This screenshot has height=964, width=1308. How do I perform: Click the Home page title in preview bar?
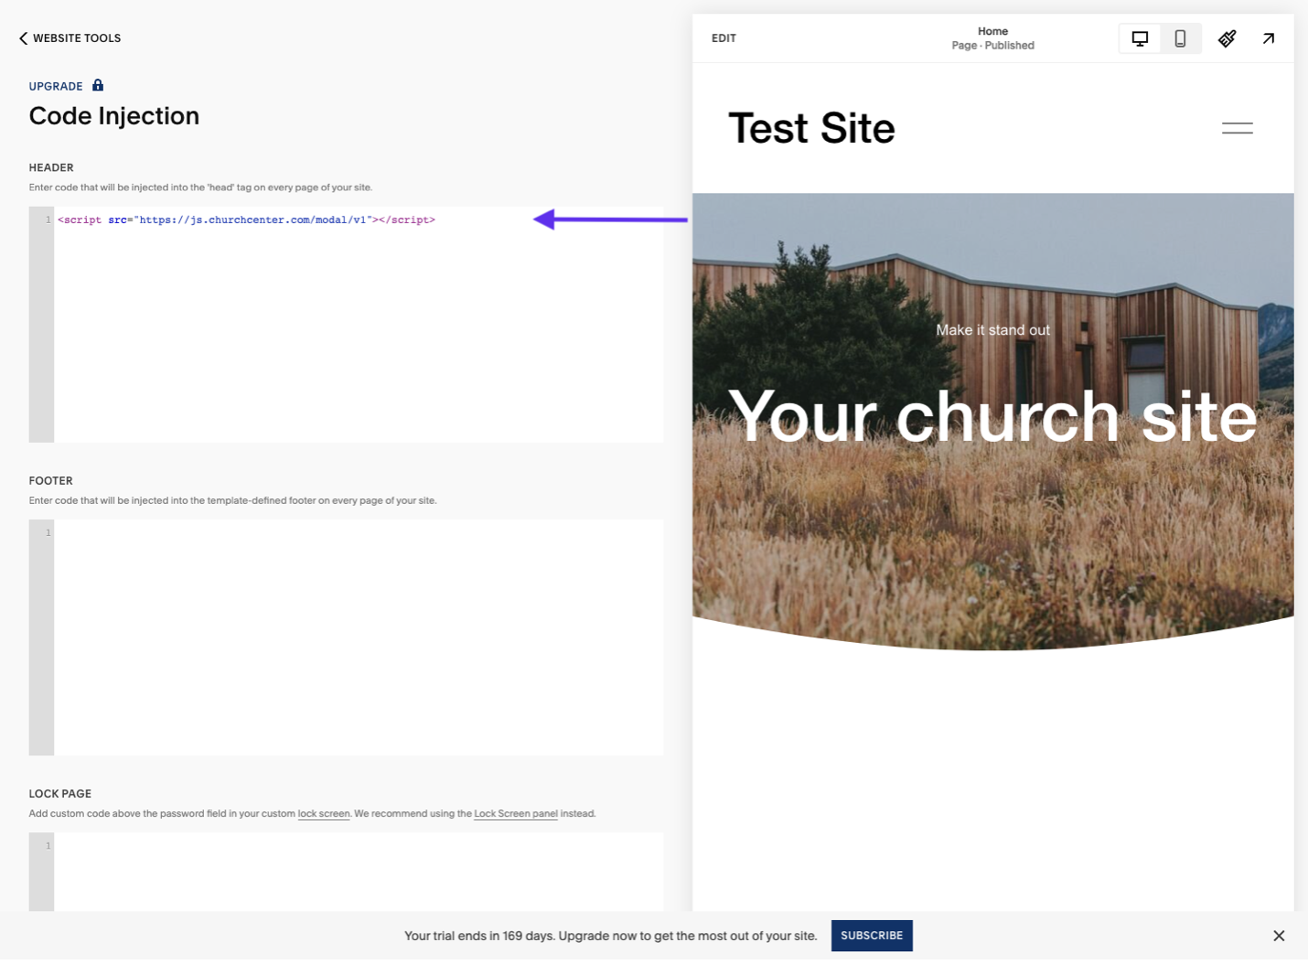(992, 31)
